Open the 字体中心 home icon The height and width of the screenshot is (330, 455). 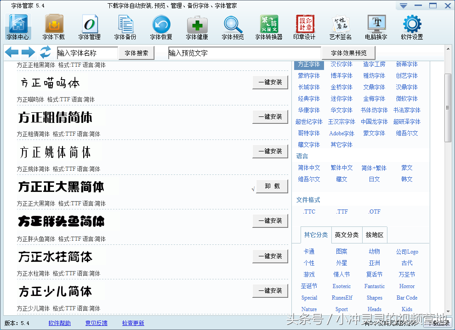(x=18, y=27)
